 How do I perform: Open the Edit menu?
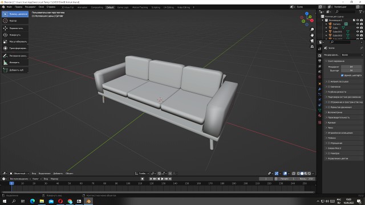tap(18, 7)
